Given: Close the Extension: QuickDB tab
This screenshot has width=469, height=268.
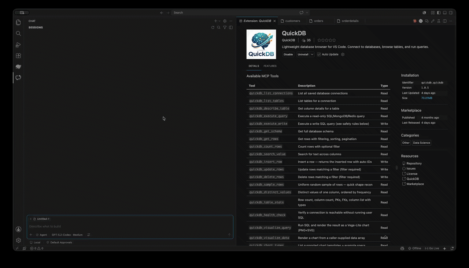Looking at the screenshot, I should point(274,21).
